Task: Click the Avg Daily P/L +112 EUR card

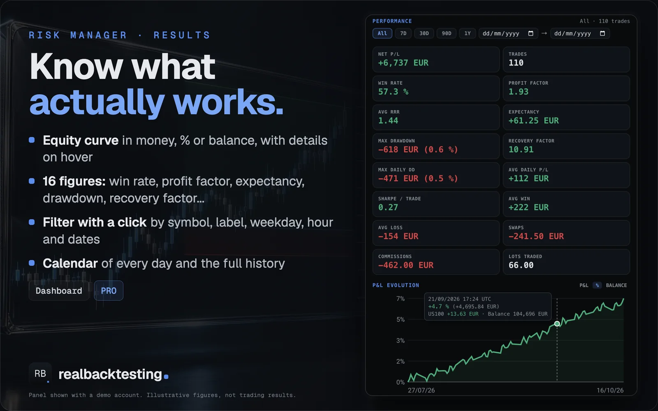Action: pos(566,175)
